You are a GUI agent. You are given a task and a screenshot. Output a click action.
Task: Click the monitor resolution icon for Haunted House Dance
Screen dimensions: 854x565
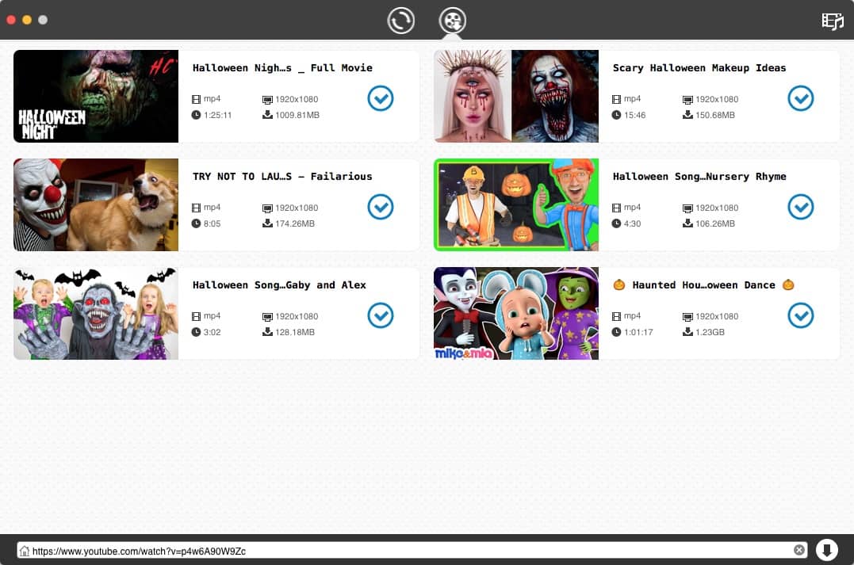[688, 316]
